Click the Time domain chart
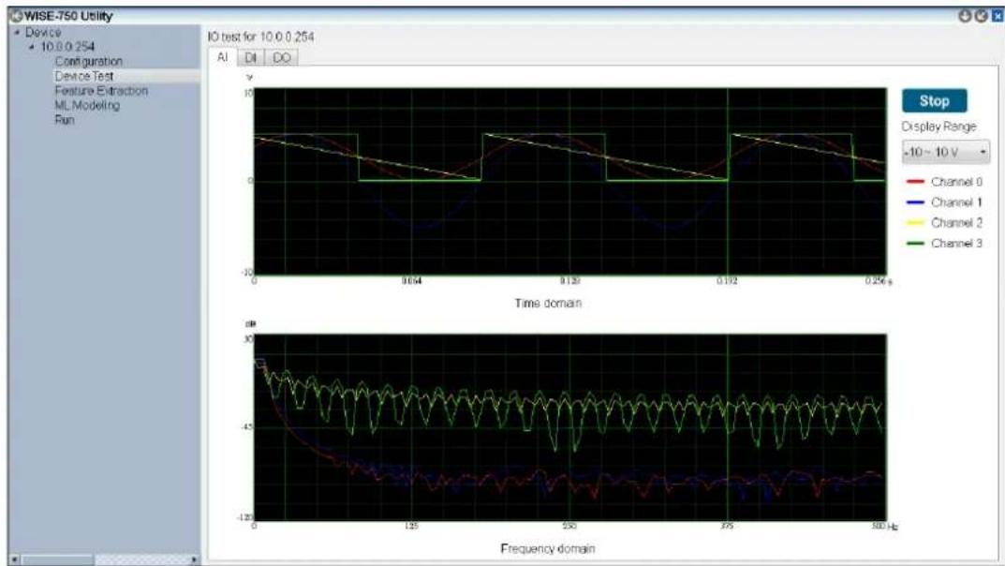Image resolution: width=1005 pixels, height=566 pixels. 569,182
